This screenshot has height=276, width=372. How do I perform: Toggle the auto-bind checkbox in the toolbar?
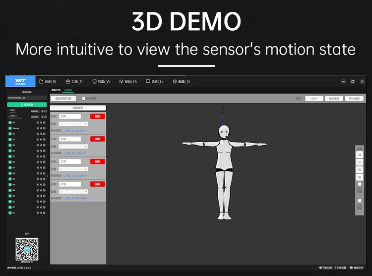[83, 98]
